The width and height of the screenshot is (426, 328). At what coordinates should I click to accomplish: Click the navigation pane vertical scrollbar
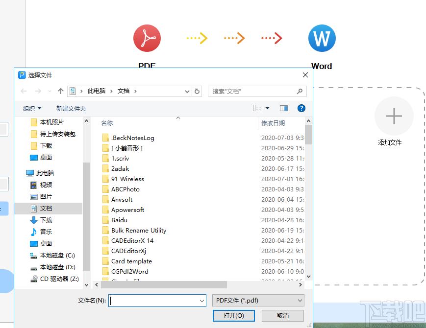pyautogui.click(x=86, y=216)
